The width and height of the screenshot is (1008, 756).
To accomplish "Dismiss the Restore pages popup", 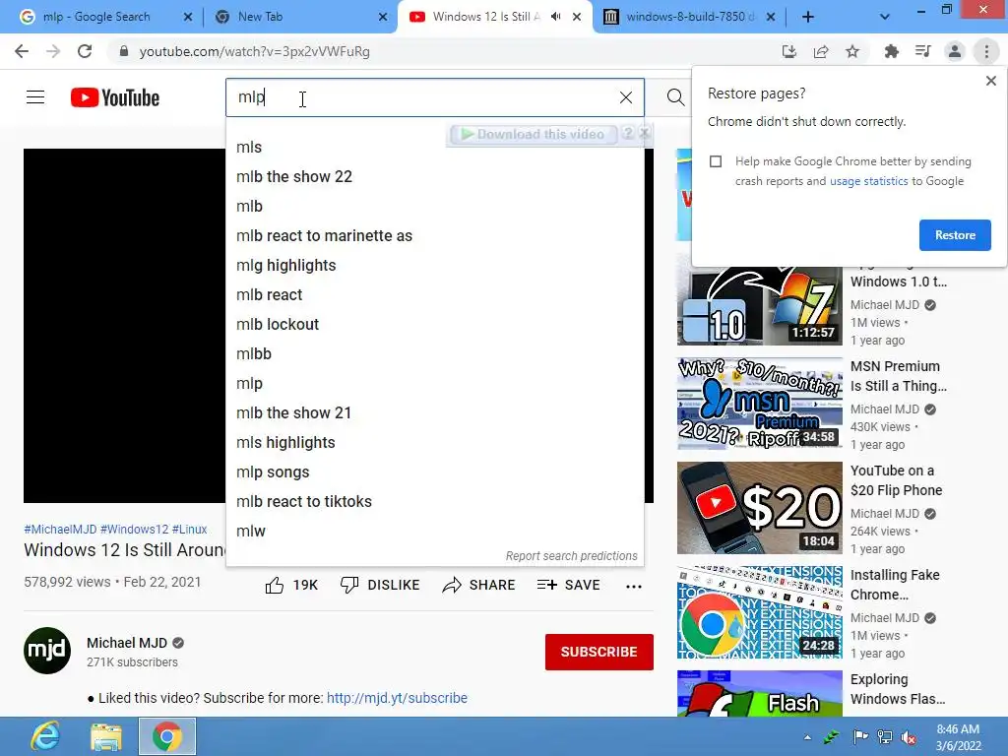I will pos(990,81).
